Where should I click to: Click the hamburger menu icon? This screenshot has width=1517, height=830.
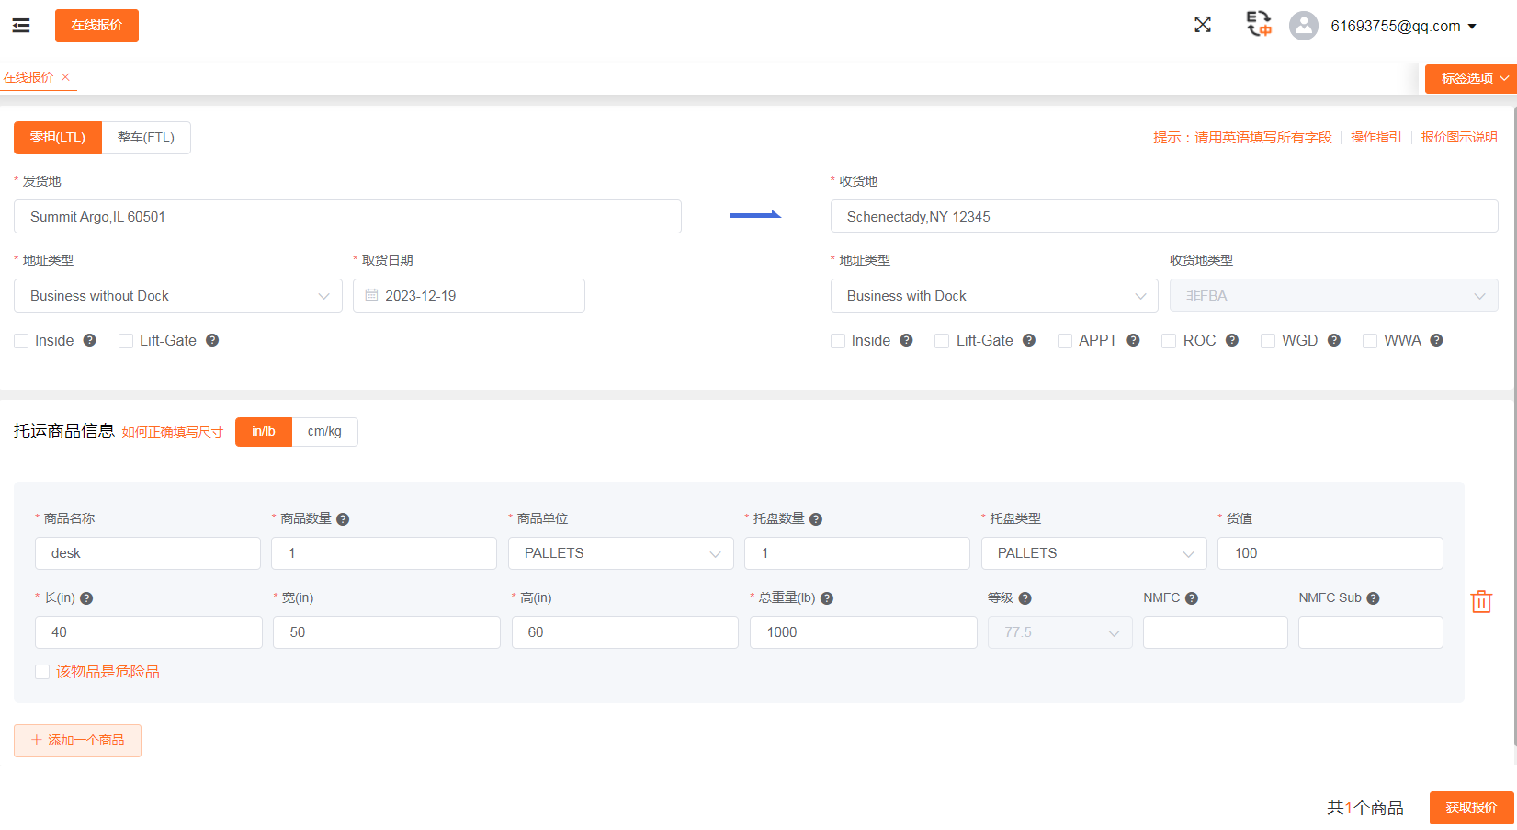pyautogui.click(x=21, y=26)
